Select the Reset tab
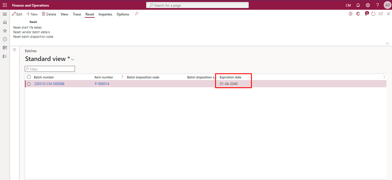This screenshot has height=180, width=392. pyautogui.click(x=90, y=14)
